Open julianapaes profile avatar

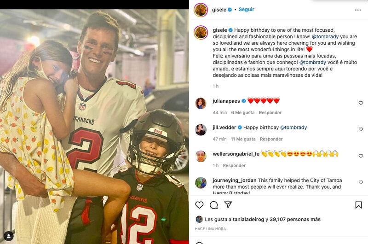click(x=201, y=103)
